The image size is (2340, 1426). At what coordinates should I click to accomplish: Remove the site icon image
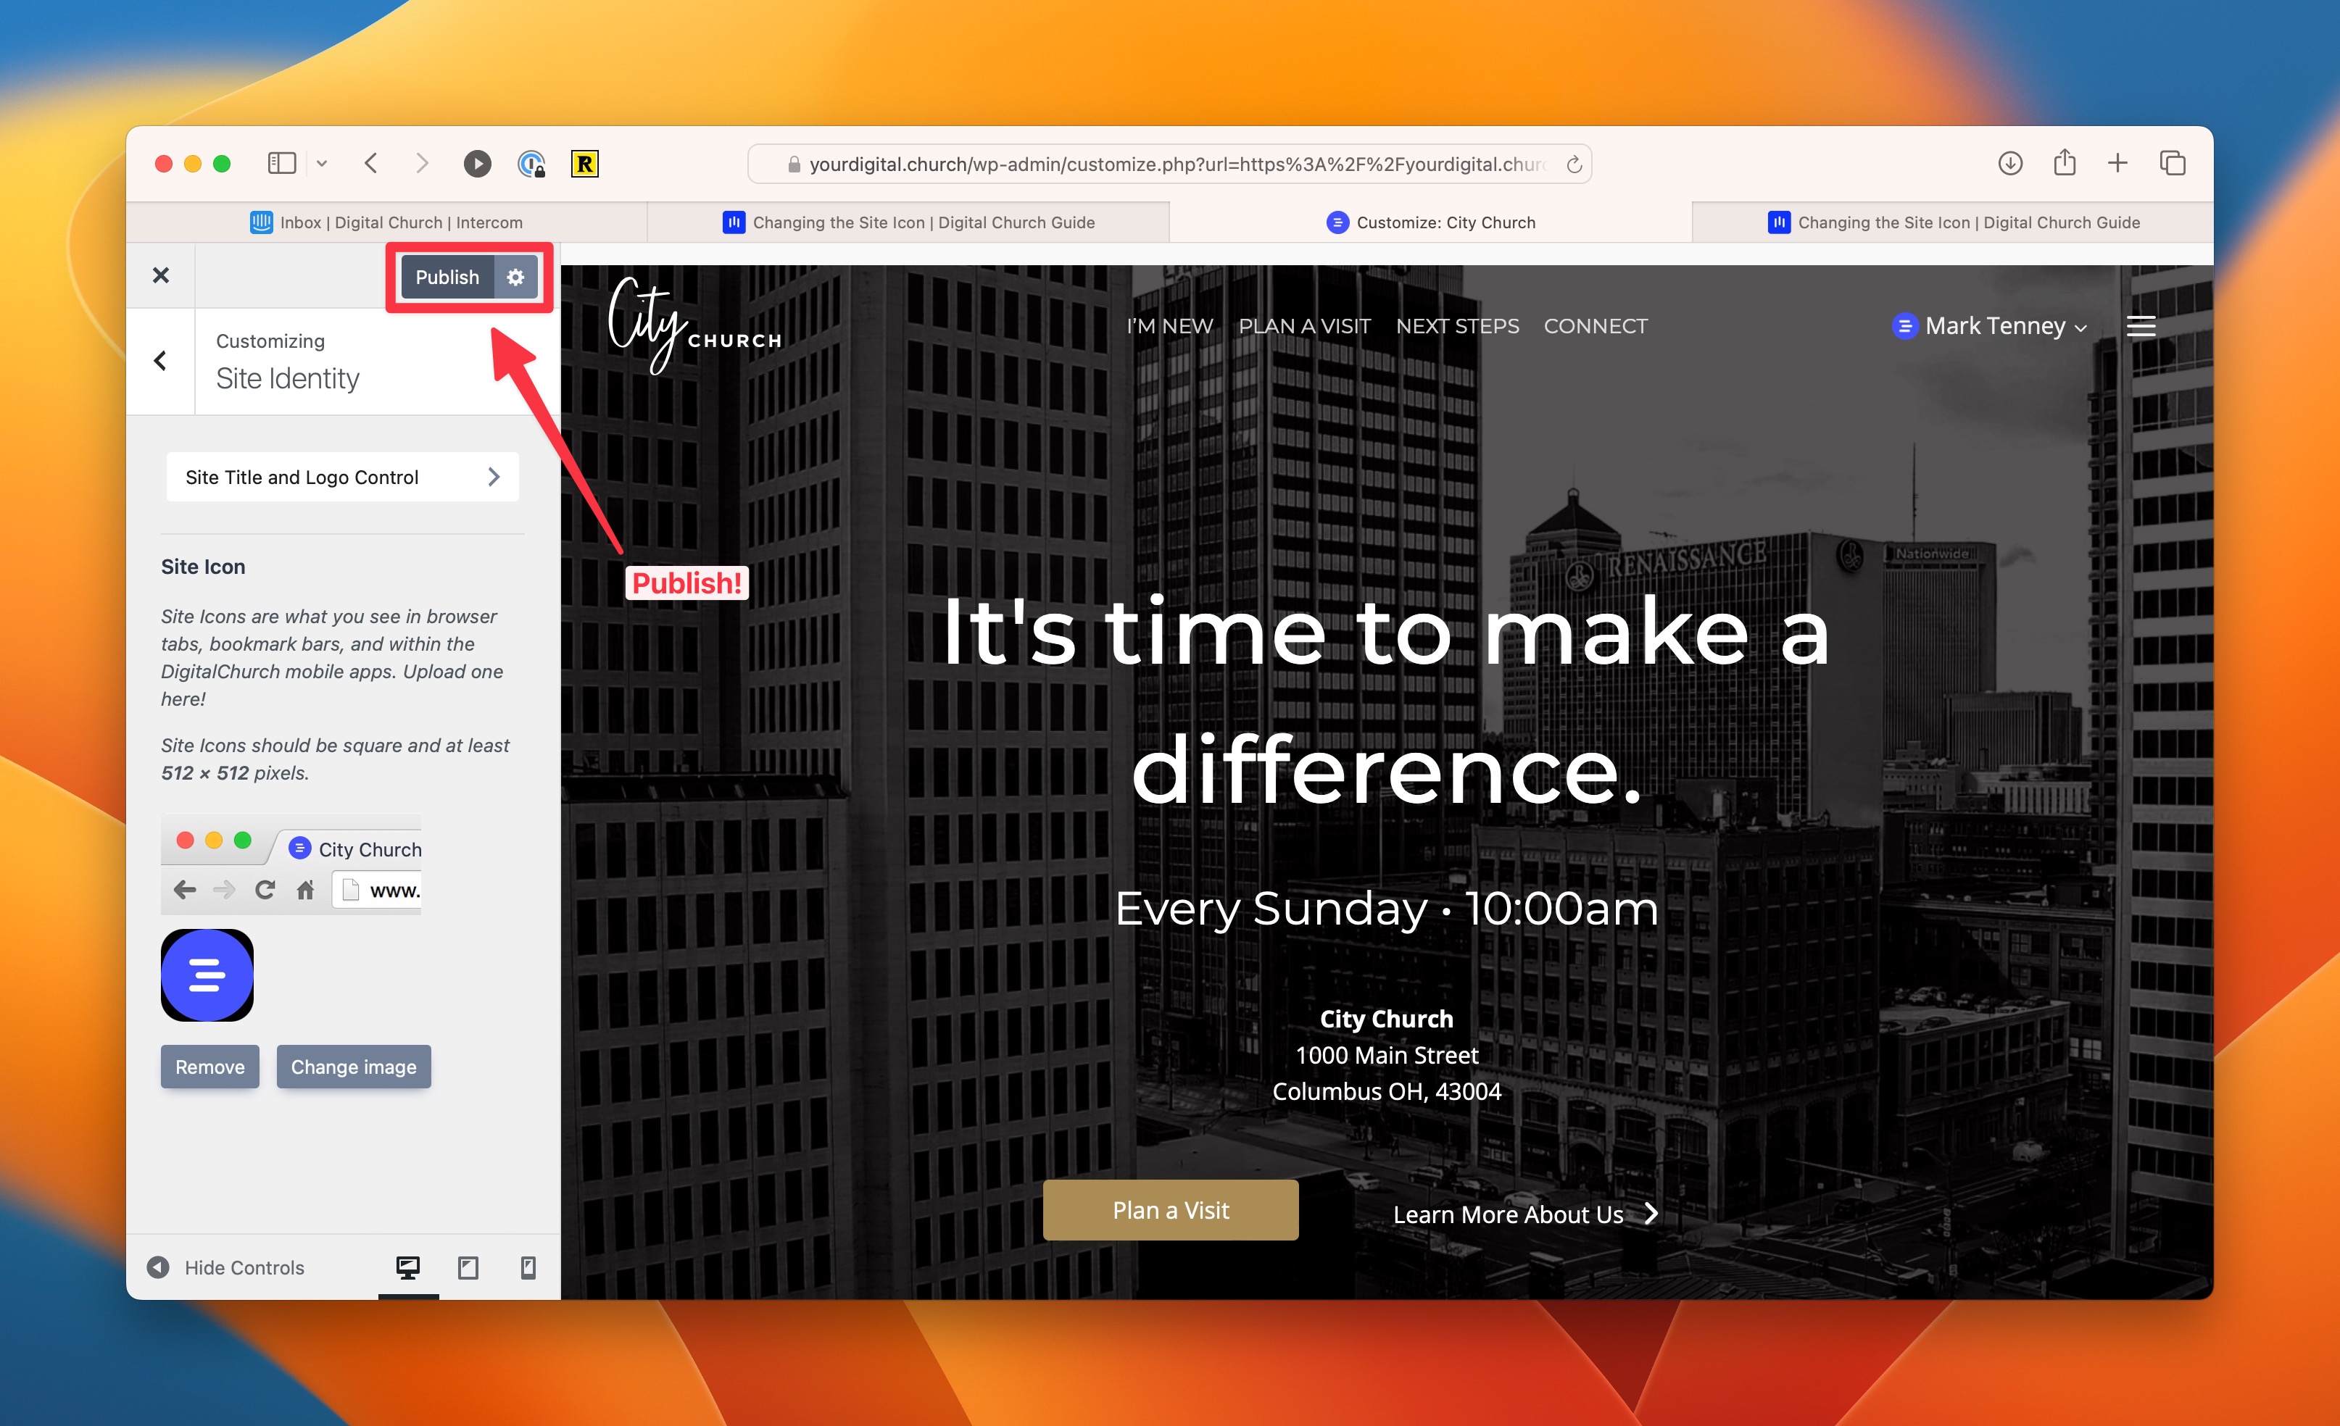[x=210, y=1066]
